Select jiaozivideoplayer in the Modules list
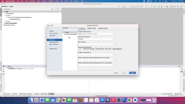The image size is (185, 104). point(71,34)
